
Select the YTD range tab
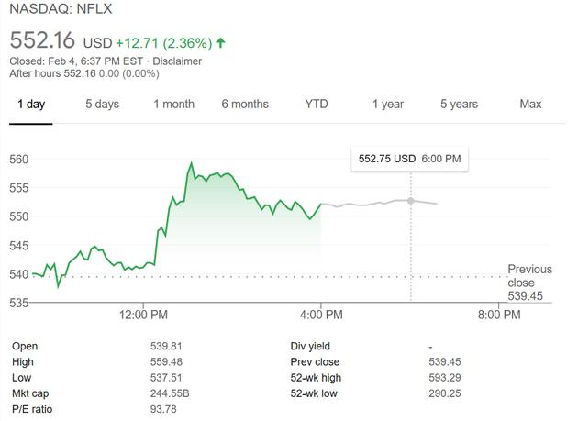[316, 104]
